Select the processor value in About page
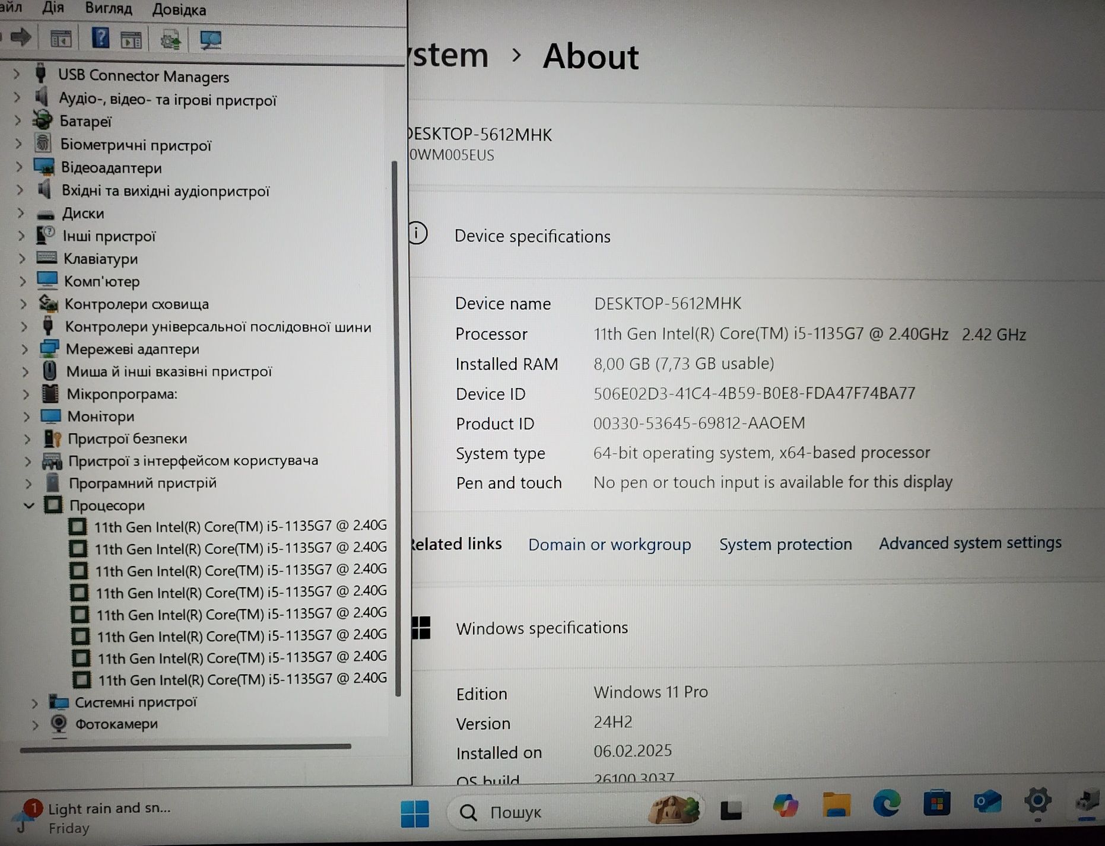 click(809, 334)
